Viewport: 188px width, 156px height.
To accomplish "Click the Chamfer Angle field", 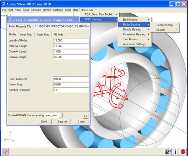I will click(x=71, y=57).
